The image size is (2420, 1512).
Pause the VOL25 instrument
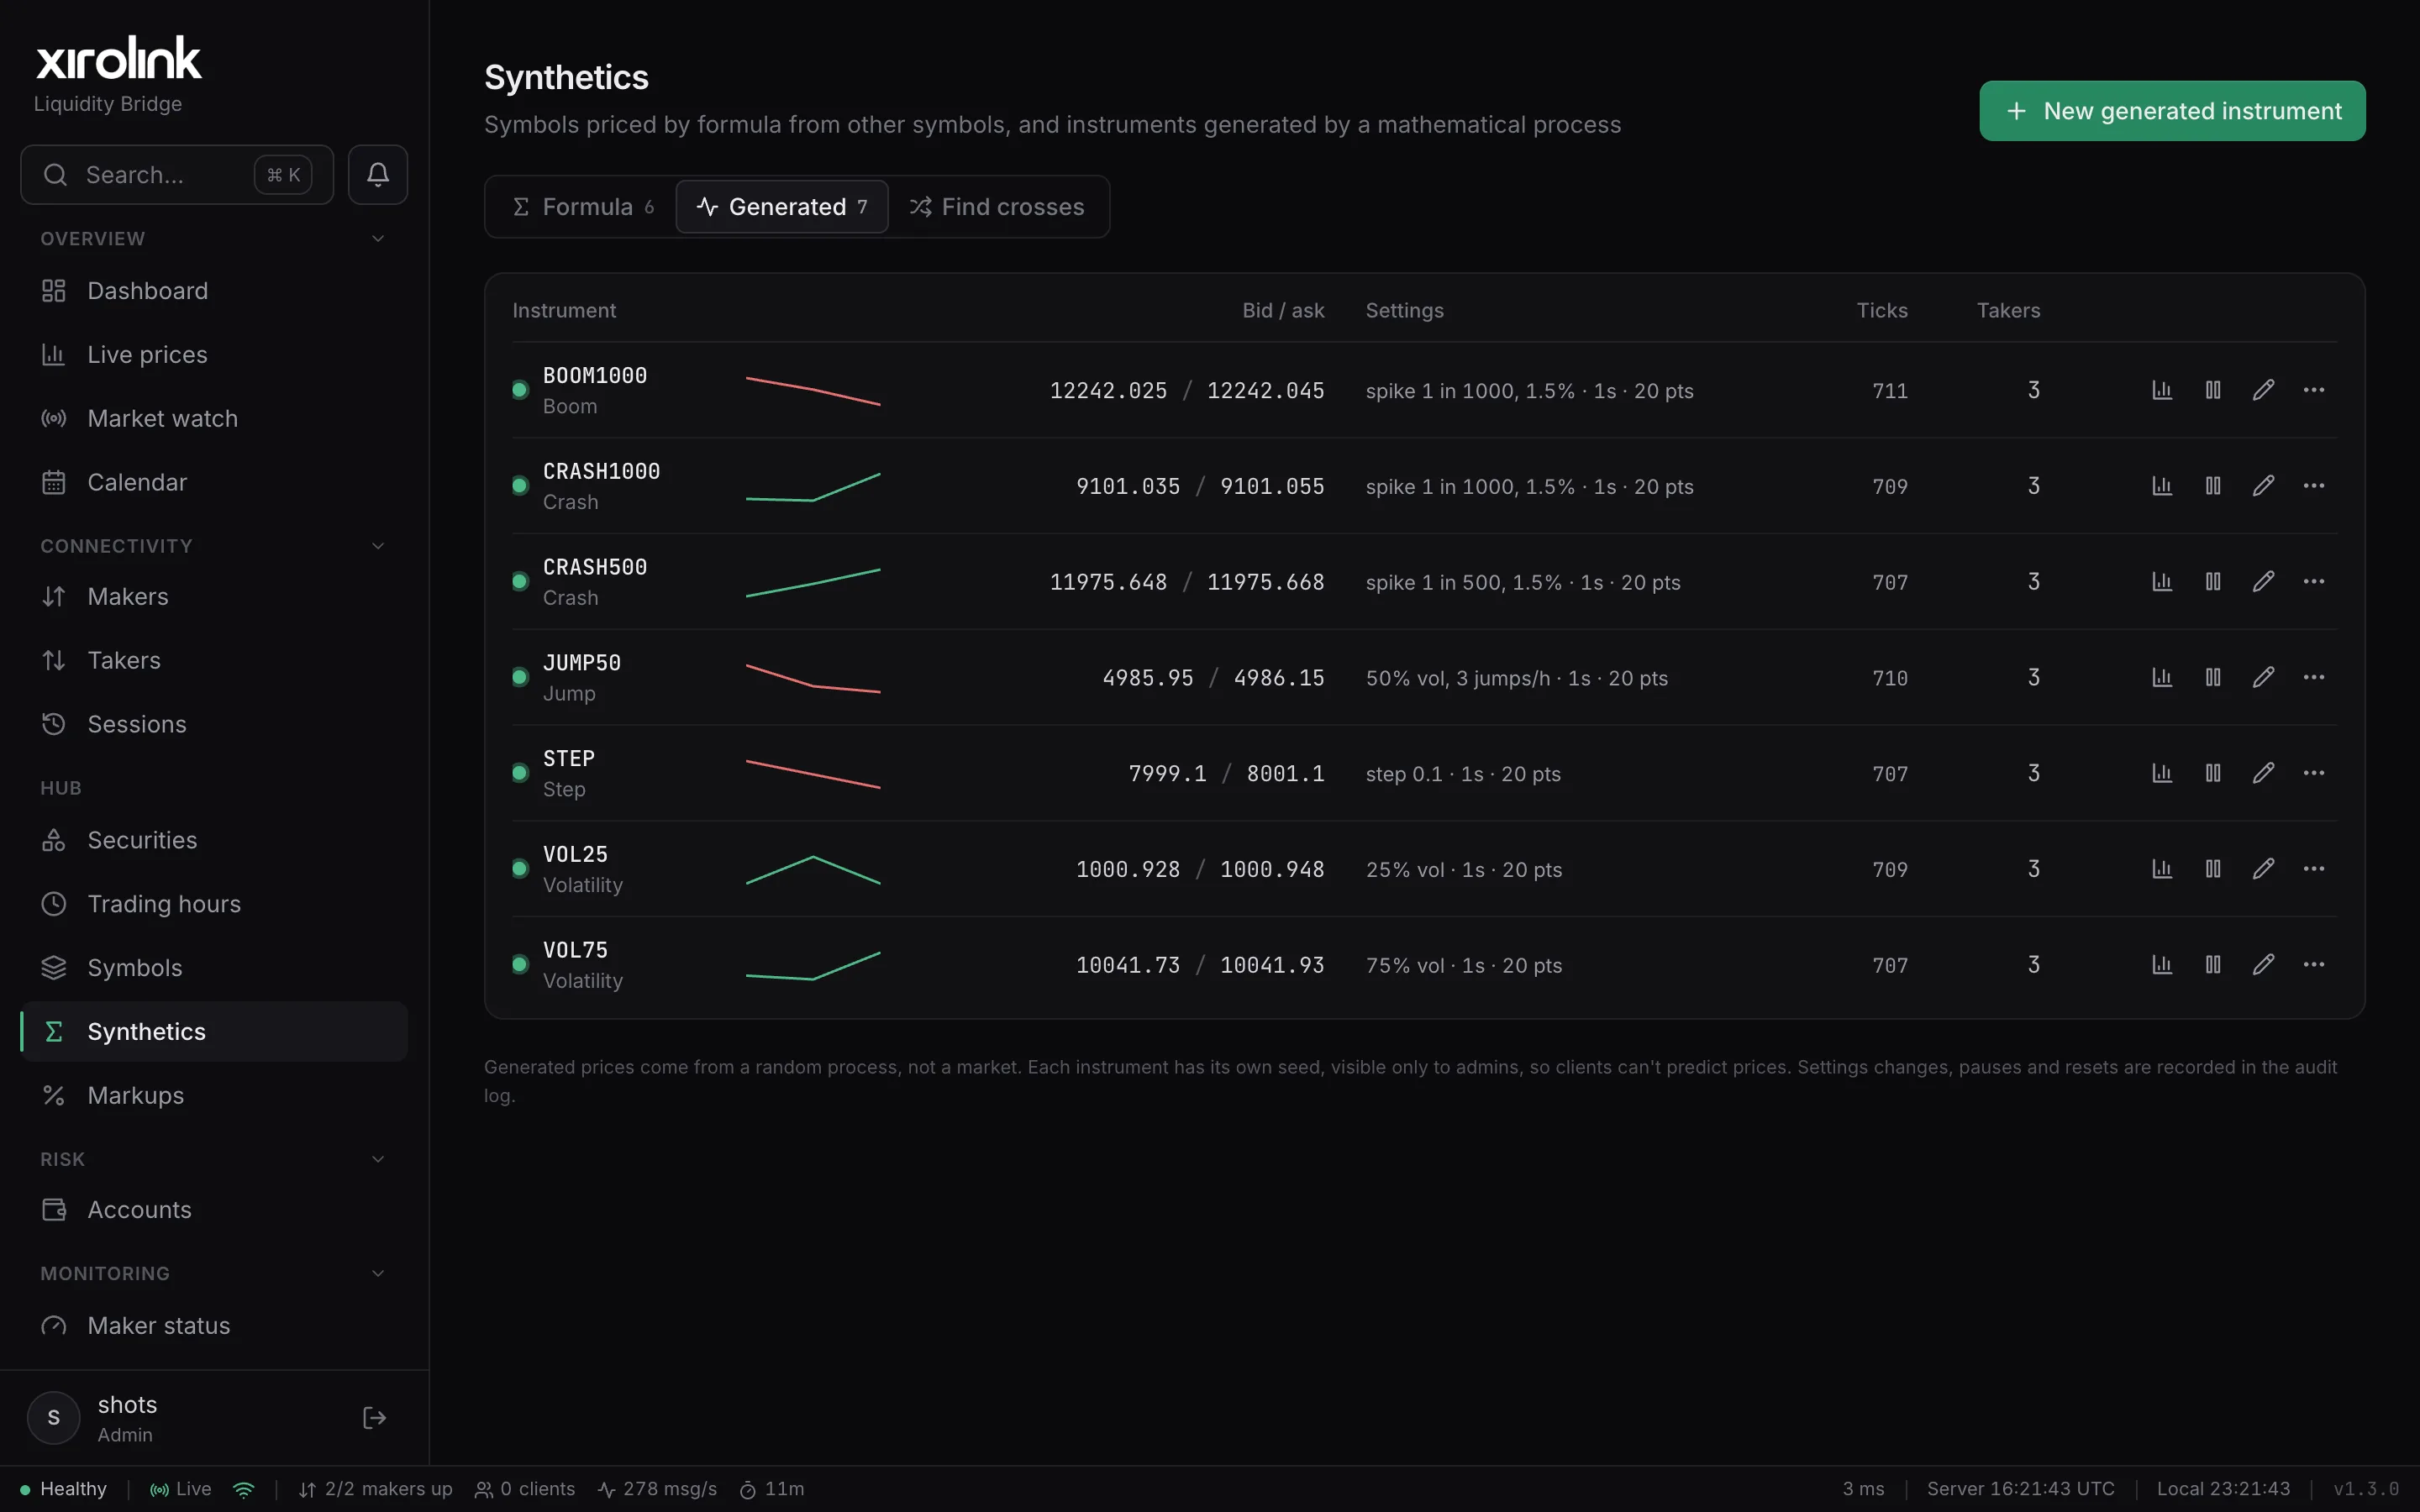[x=2213, y=869]
